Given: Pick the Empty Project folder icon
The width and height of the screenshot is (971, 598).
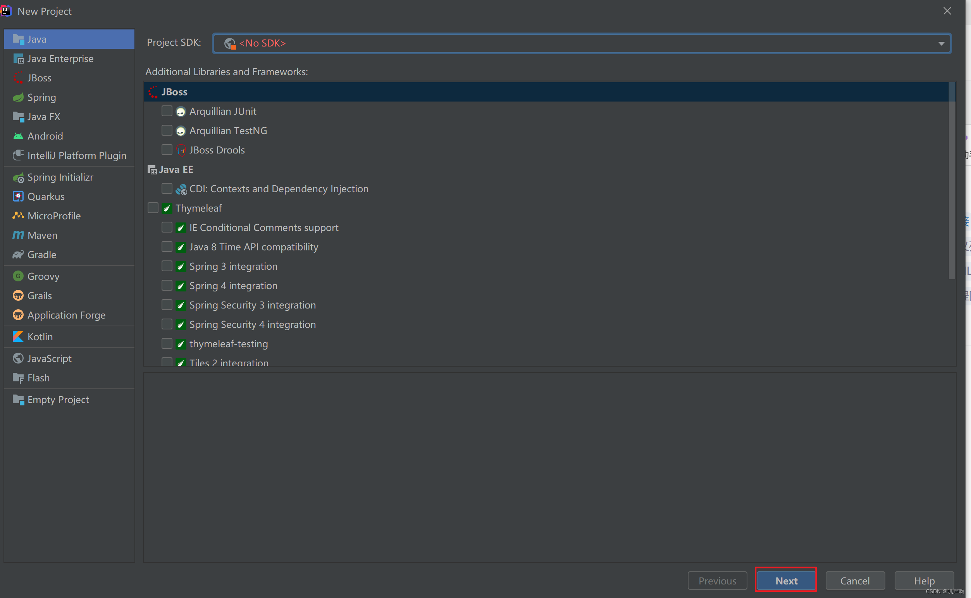Looking at the screenshot, I should (x=18, y=400).
